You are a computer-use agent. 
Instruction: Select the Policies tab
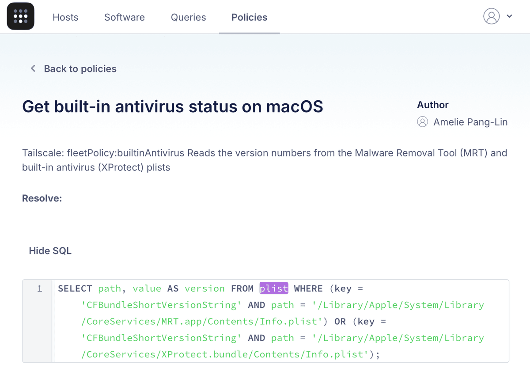coord(250,17)
